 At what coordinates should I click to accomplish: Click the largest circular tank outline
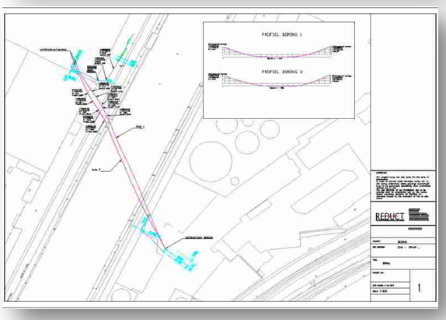[211, 160]
